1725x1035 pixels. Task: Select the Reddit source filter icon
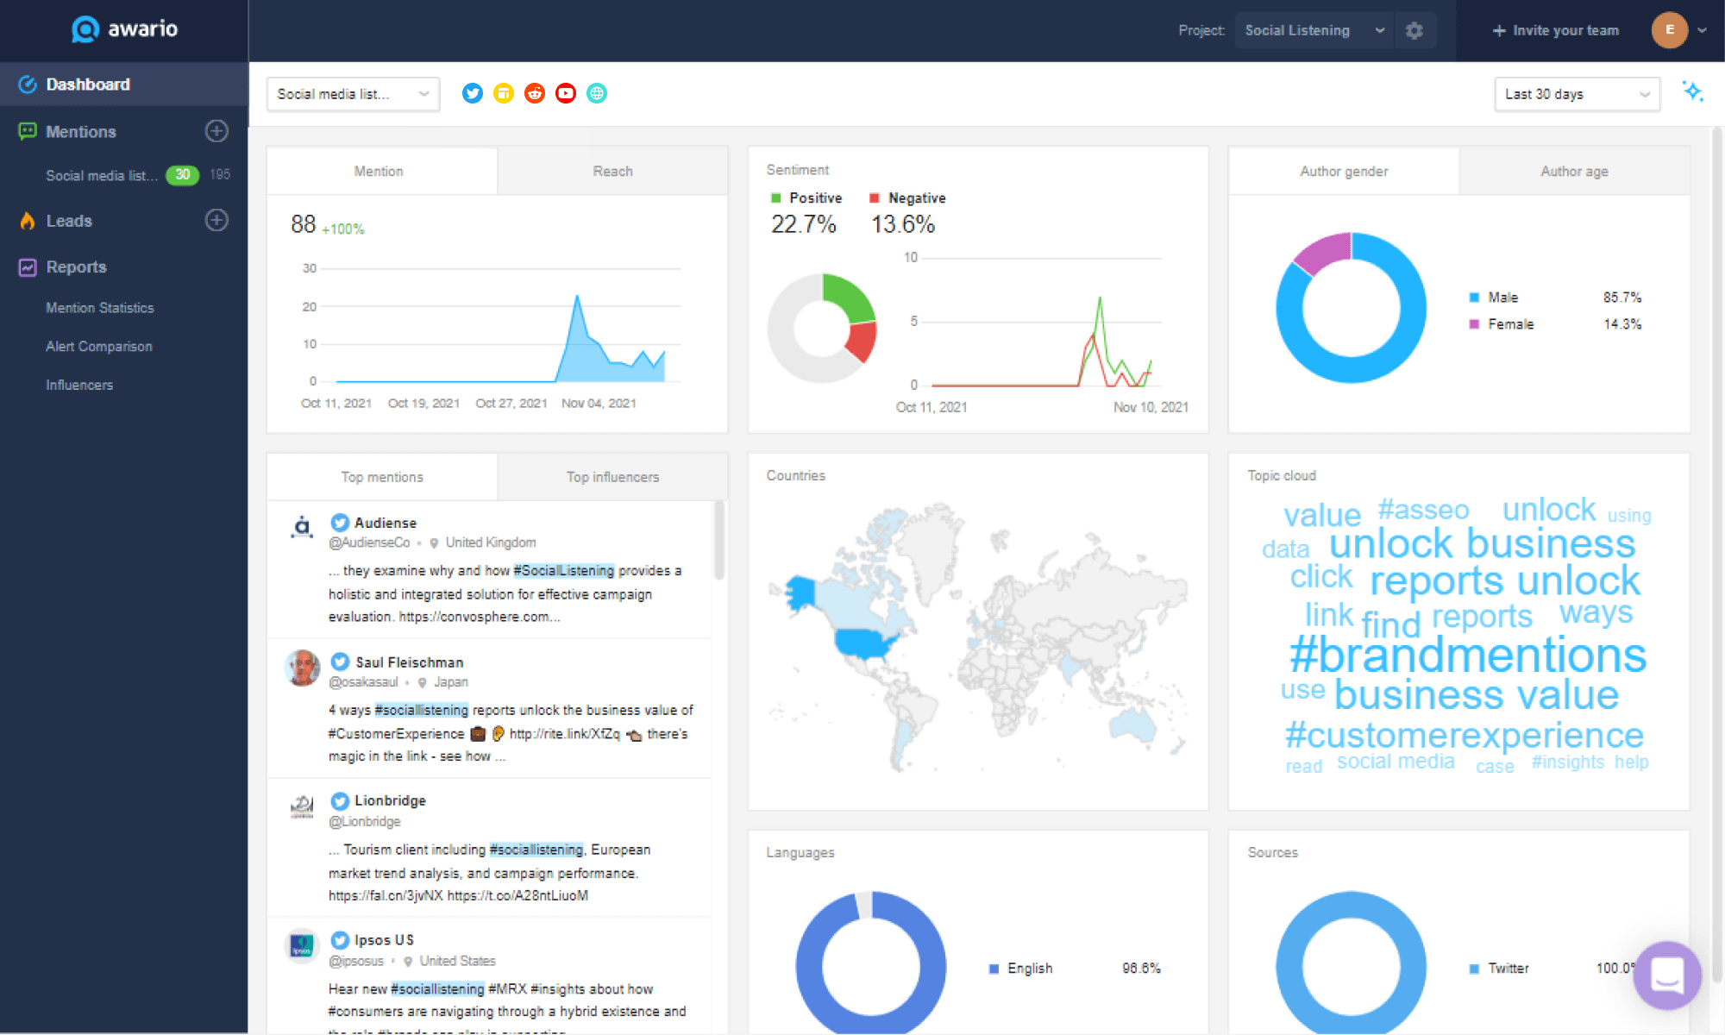(x=534, y=93)
